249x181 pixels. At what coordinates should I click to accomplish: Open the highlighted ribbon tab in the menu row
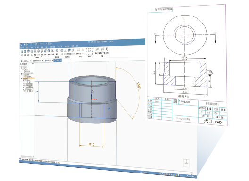(x=27, y=48)
